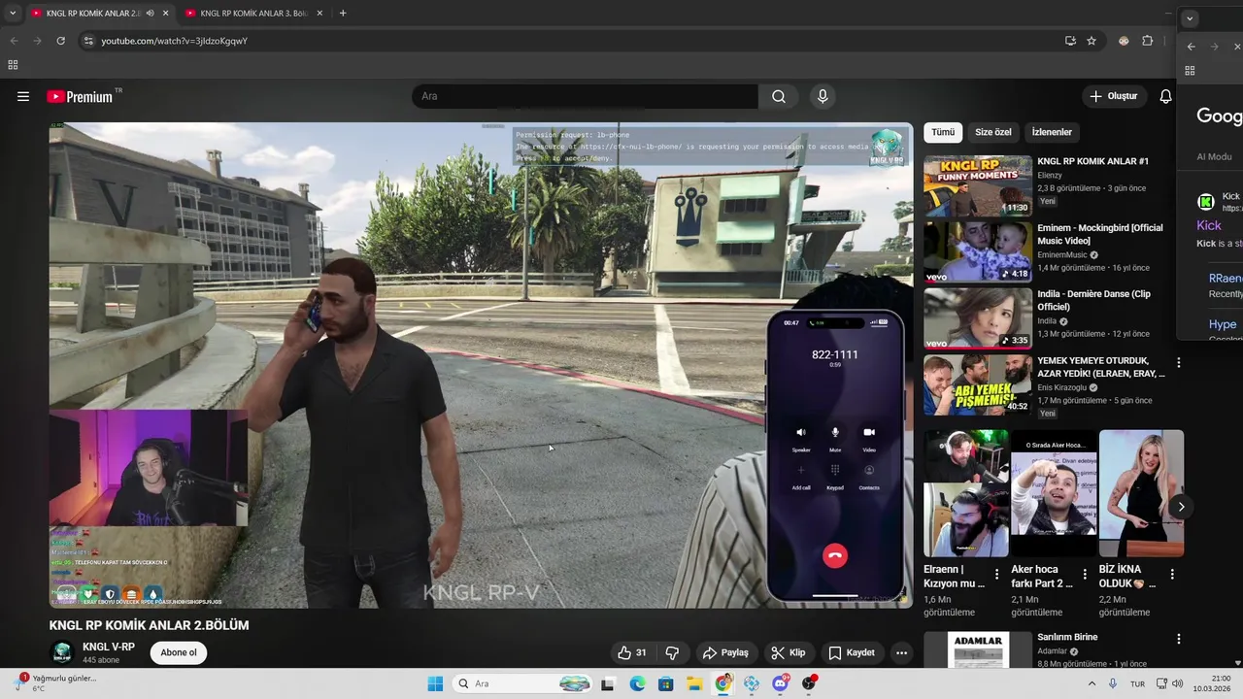Open options for Sanırım Birine video
The image size is (1243, 699).
tap(1179, 639)
